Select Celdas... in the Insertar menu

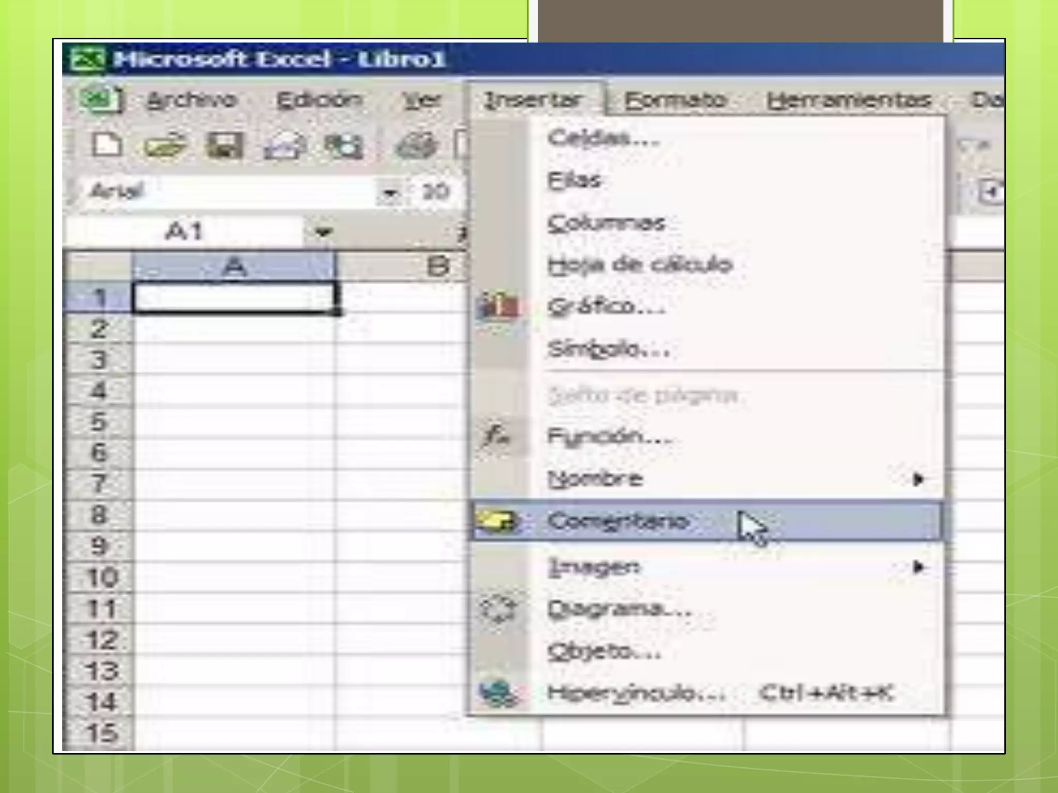pyautogui.click(x=603, y=138)
